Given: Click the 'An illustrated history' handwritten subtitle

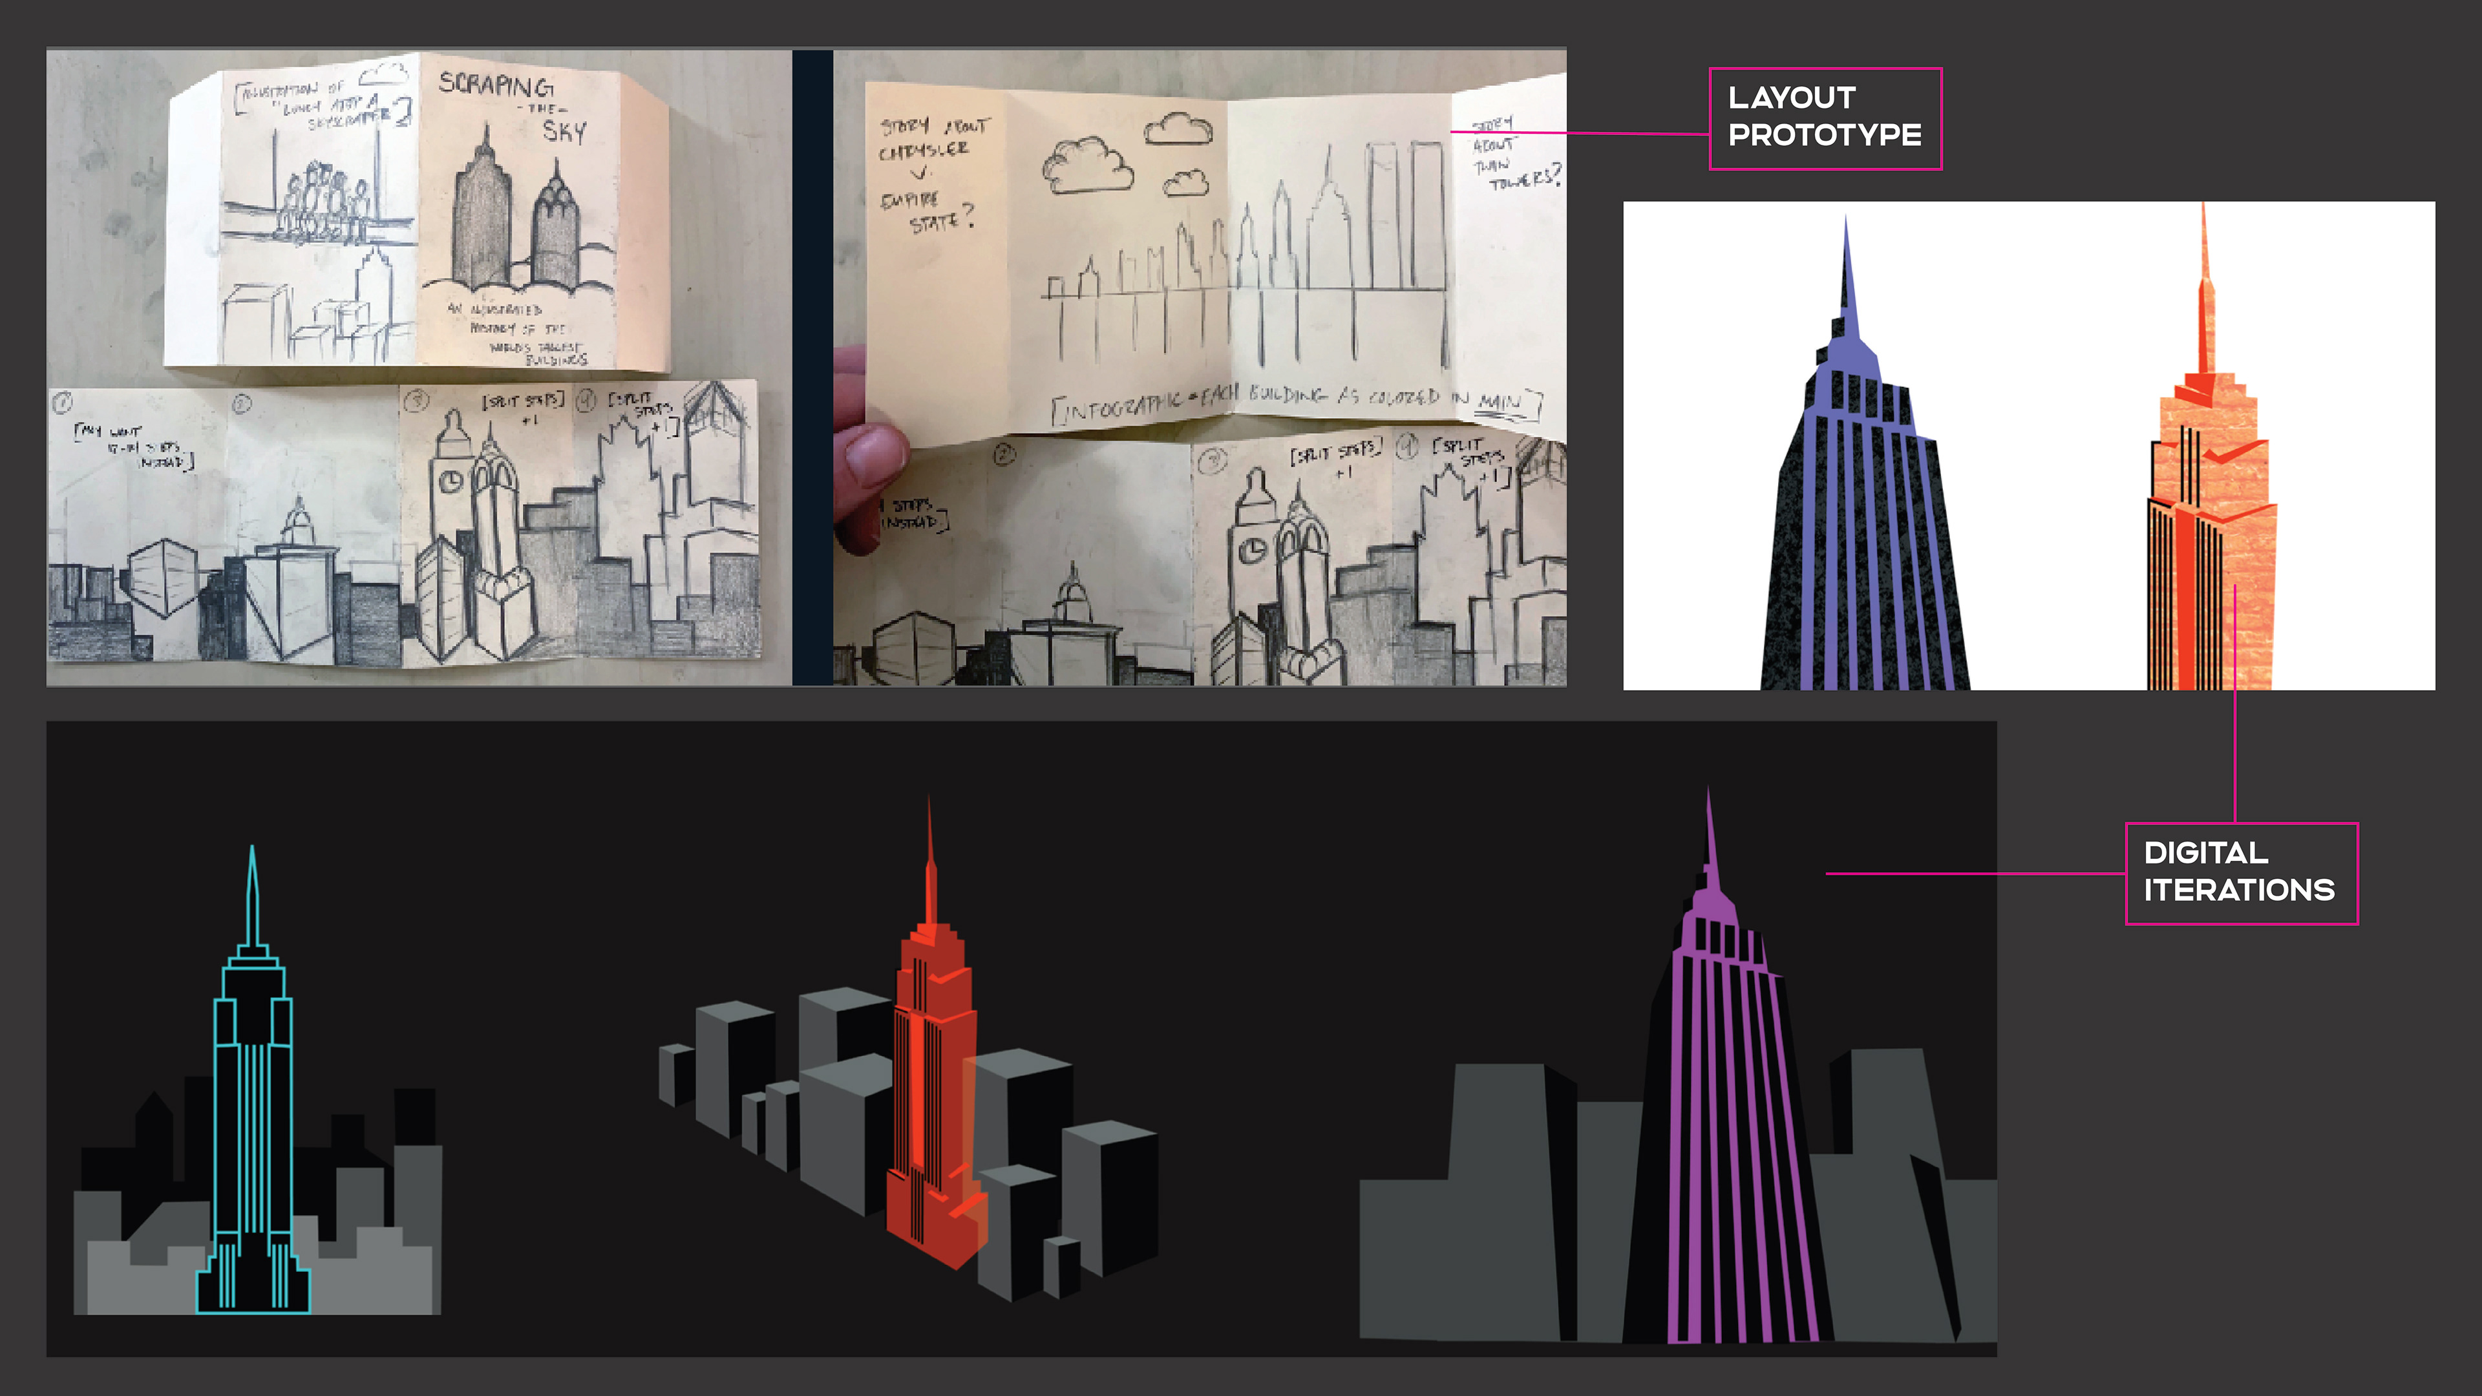Looking at the screenshot, I should coord(518,334).
